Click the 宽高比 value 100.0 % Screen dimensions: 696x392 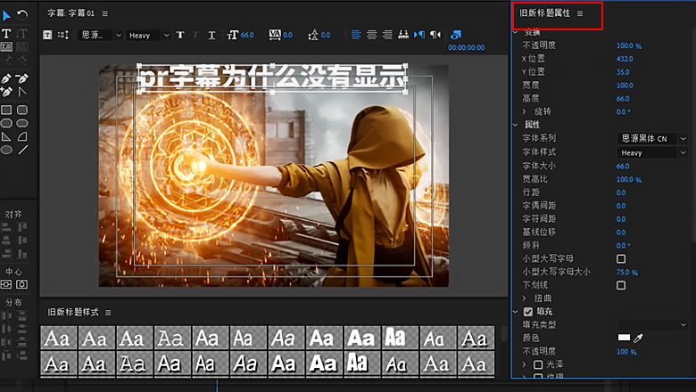click(629, 179)
